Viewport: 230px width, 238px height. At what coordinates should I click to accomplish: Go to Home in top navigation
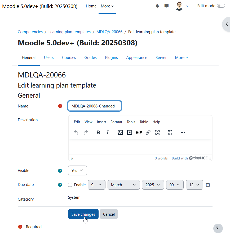pos(91,6)
